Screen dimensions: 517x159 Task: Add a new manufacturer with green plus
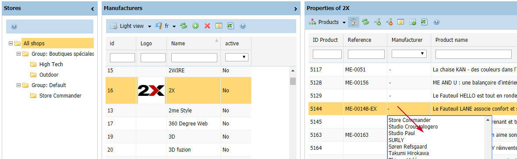195,26
